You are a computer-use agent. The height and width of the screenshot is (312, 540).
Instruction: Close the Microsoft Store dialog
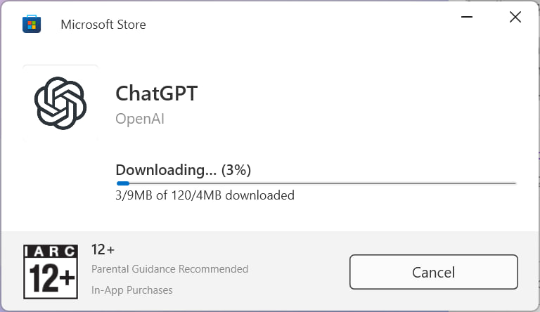(515, 17)
